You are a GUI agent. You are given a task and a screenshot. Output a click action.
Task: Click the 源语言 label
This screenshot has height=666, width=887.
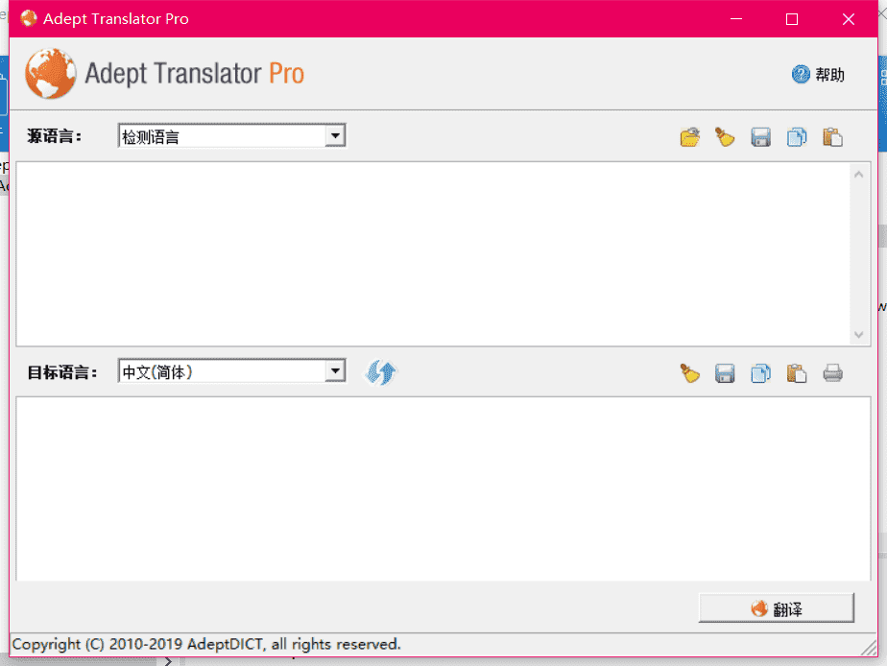coord(55,136)
